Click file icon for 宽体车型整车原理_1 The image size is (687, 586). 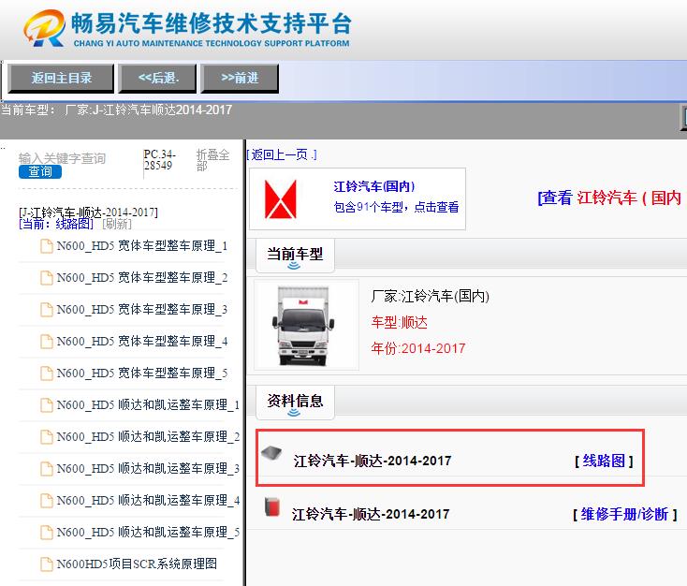click(47, 246)
